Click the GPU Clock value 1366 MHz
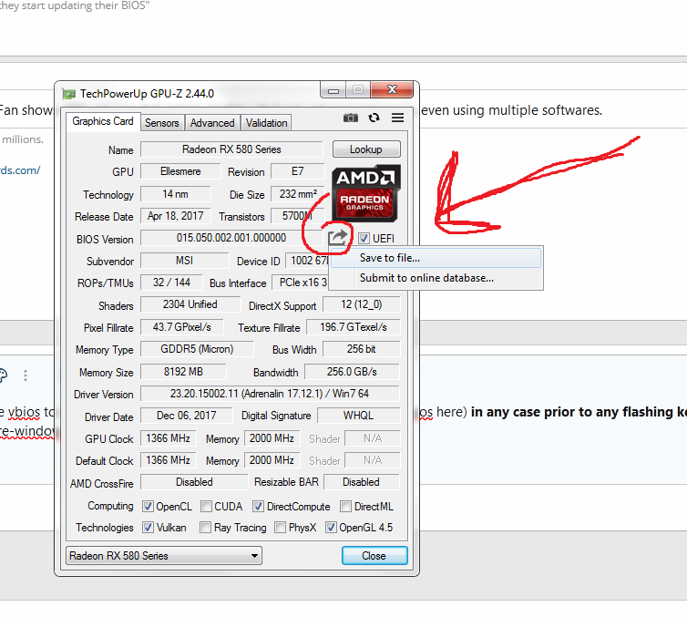The image size is (687, 617). point(169,438)
